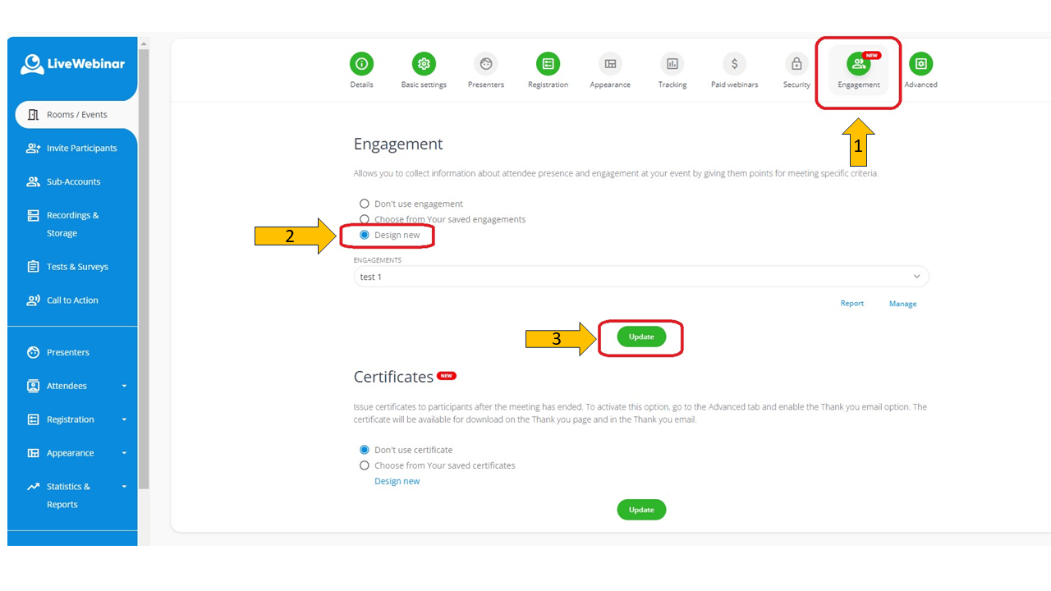Click the sidebar vertical scrollbar
This screenshot has height=591, width=1051.
(x=144, y=271)
